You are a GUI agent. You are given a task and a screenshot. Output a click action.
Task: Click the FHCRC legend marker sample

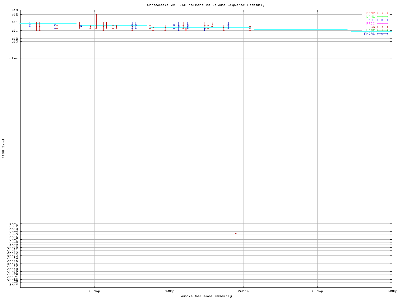click(382, 34)
